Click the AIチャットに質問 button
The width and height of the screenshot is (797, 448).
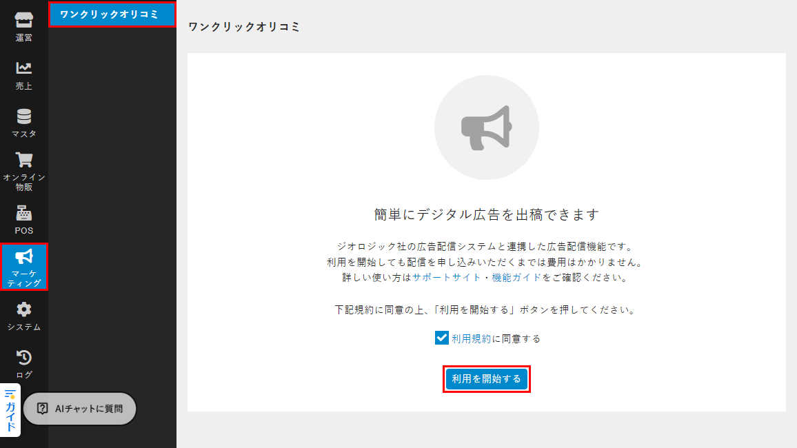pyautogui.click(x=80, y=409)
